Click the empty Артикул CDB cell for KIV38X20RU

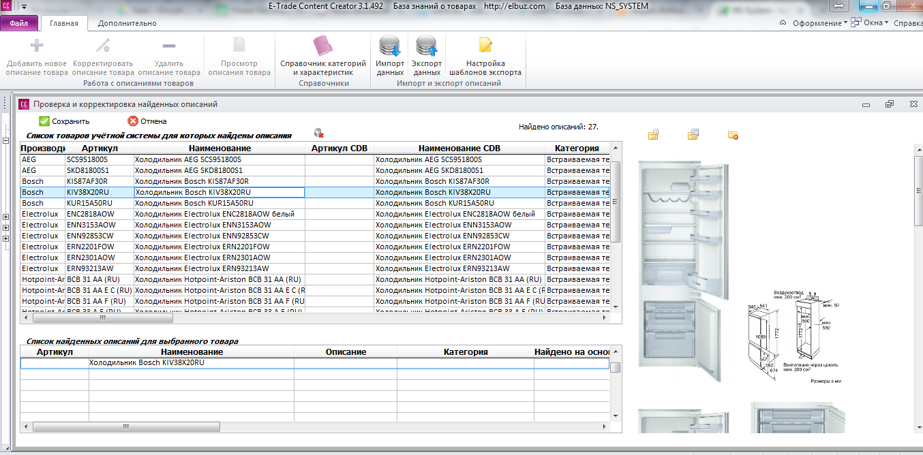(339, 192)
